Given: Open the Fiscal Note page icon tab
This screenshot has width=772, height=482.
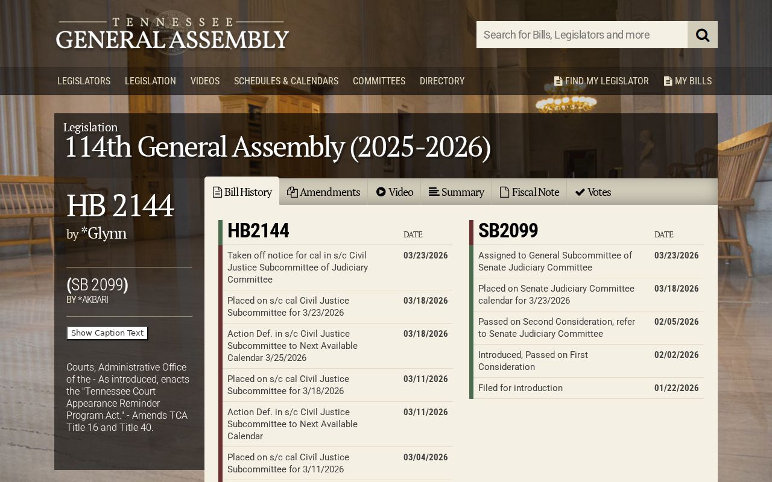Looking at the screenshot, I should point(504,192).
